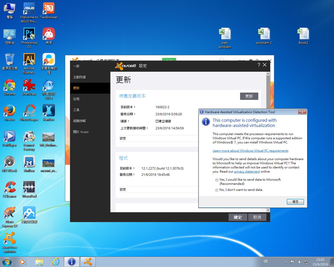
Task: Expand the 設定 section under 程式
Action: pyautogui.click(x=123, y=190)
